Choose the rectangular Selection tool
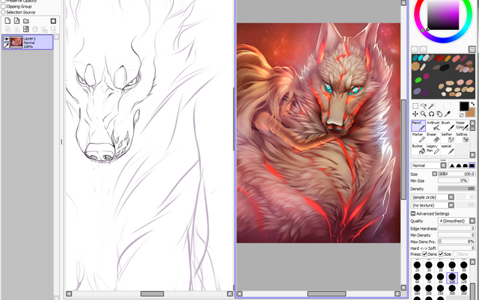 [x=415, y=106]
